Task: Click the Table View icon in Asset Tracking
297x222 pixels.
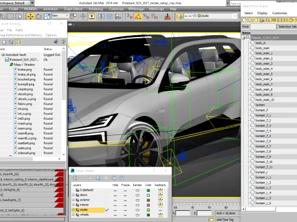Action: pos(11,42)
